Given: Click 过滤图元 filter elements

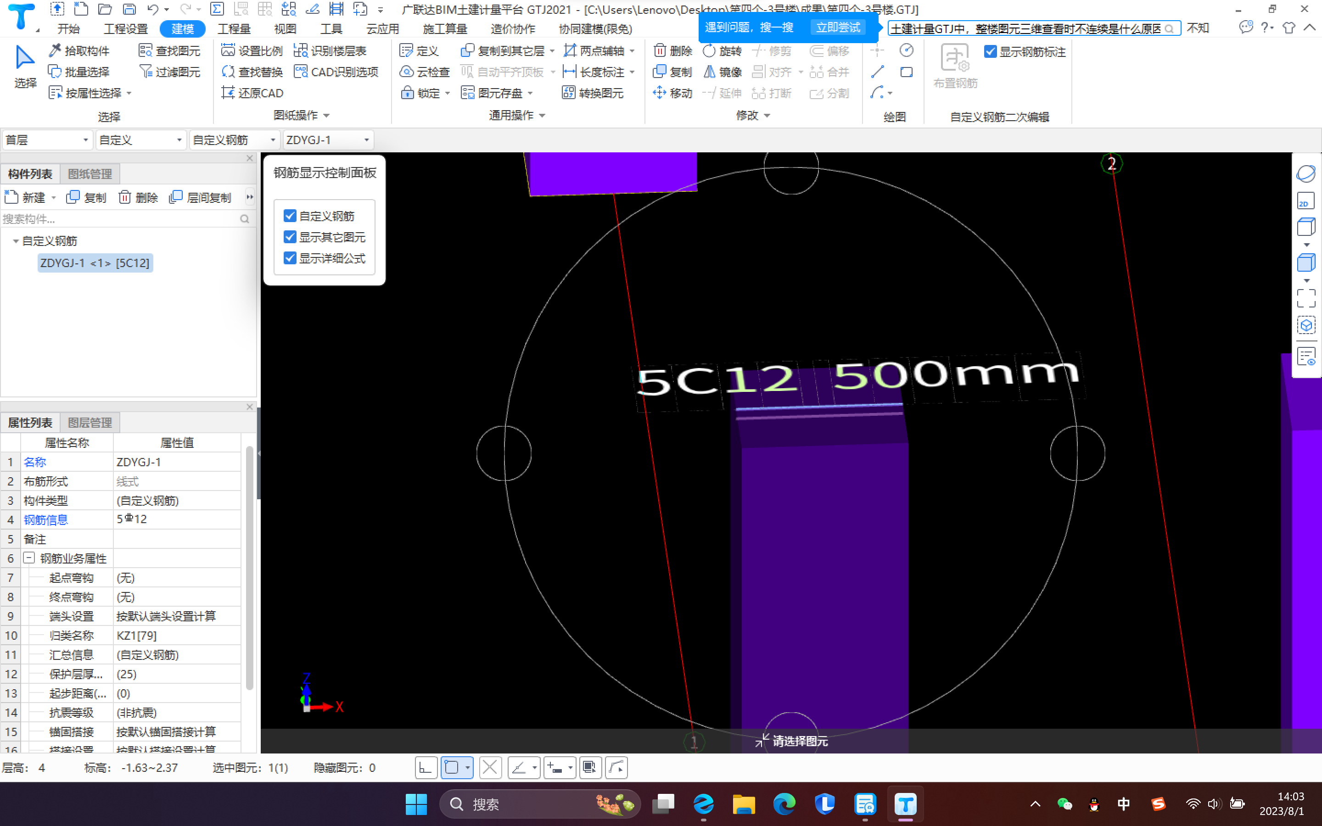Looking at the screenshot, I should [x=169, y=72].
